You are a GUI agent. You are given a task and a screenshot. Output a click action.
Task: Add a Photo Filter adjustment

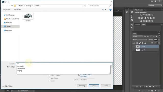coord(148,18)
